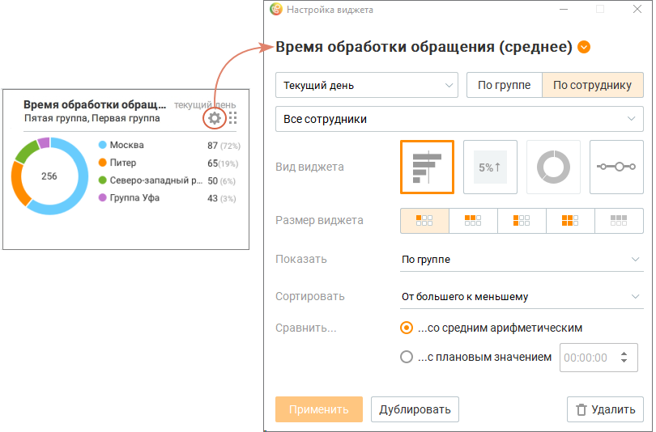Screen dimensions: 656x432
Task: Open the Показать dropdown По группе
Action: (522, 260)
